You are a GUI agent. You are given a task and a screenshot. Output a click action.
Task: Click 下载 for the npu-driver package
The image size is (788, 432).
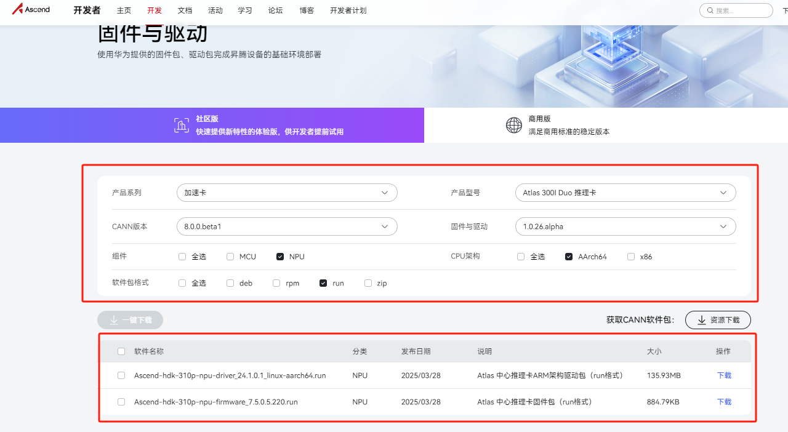tap(724, 375)
